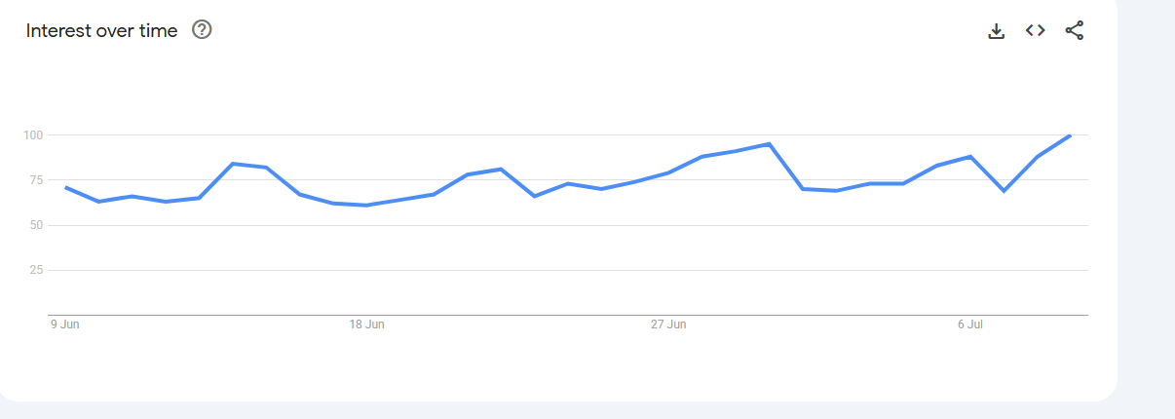Select the 18 Jun date label
The height and width of the screenshot is (419, 1175).
point(366,324)
